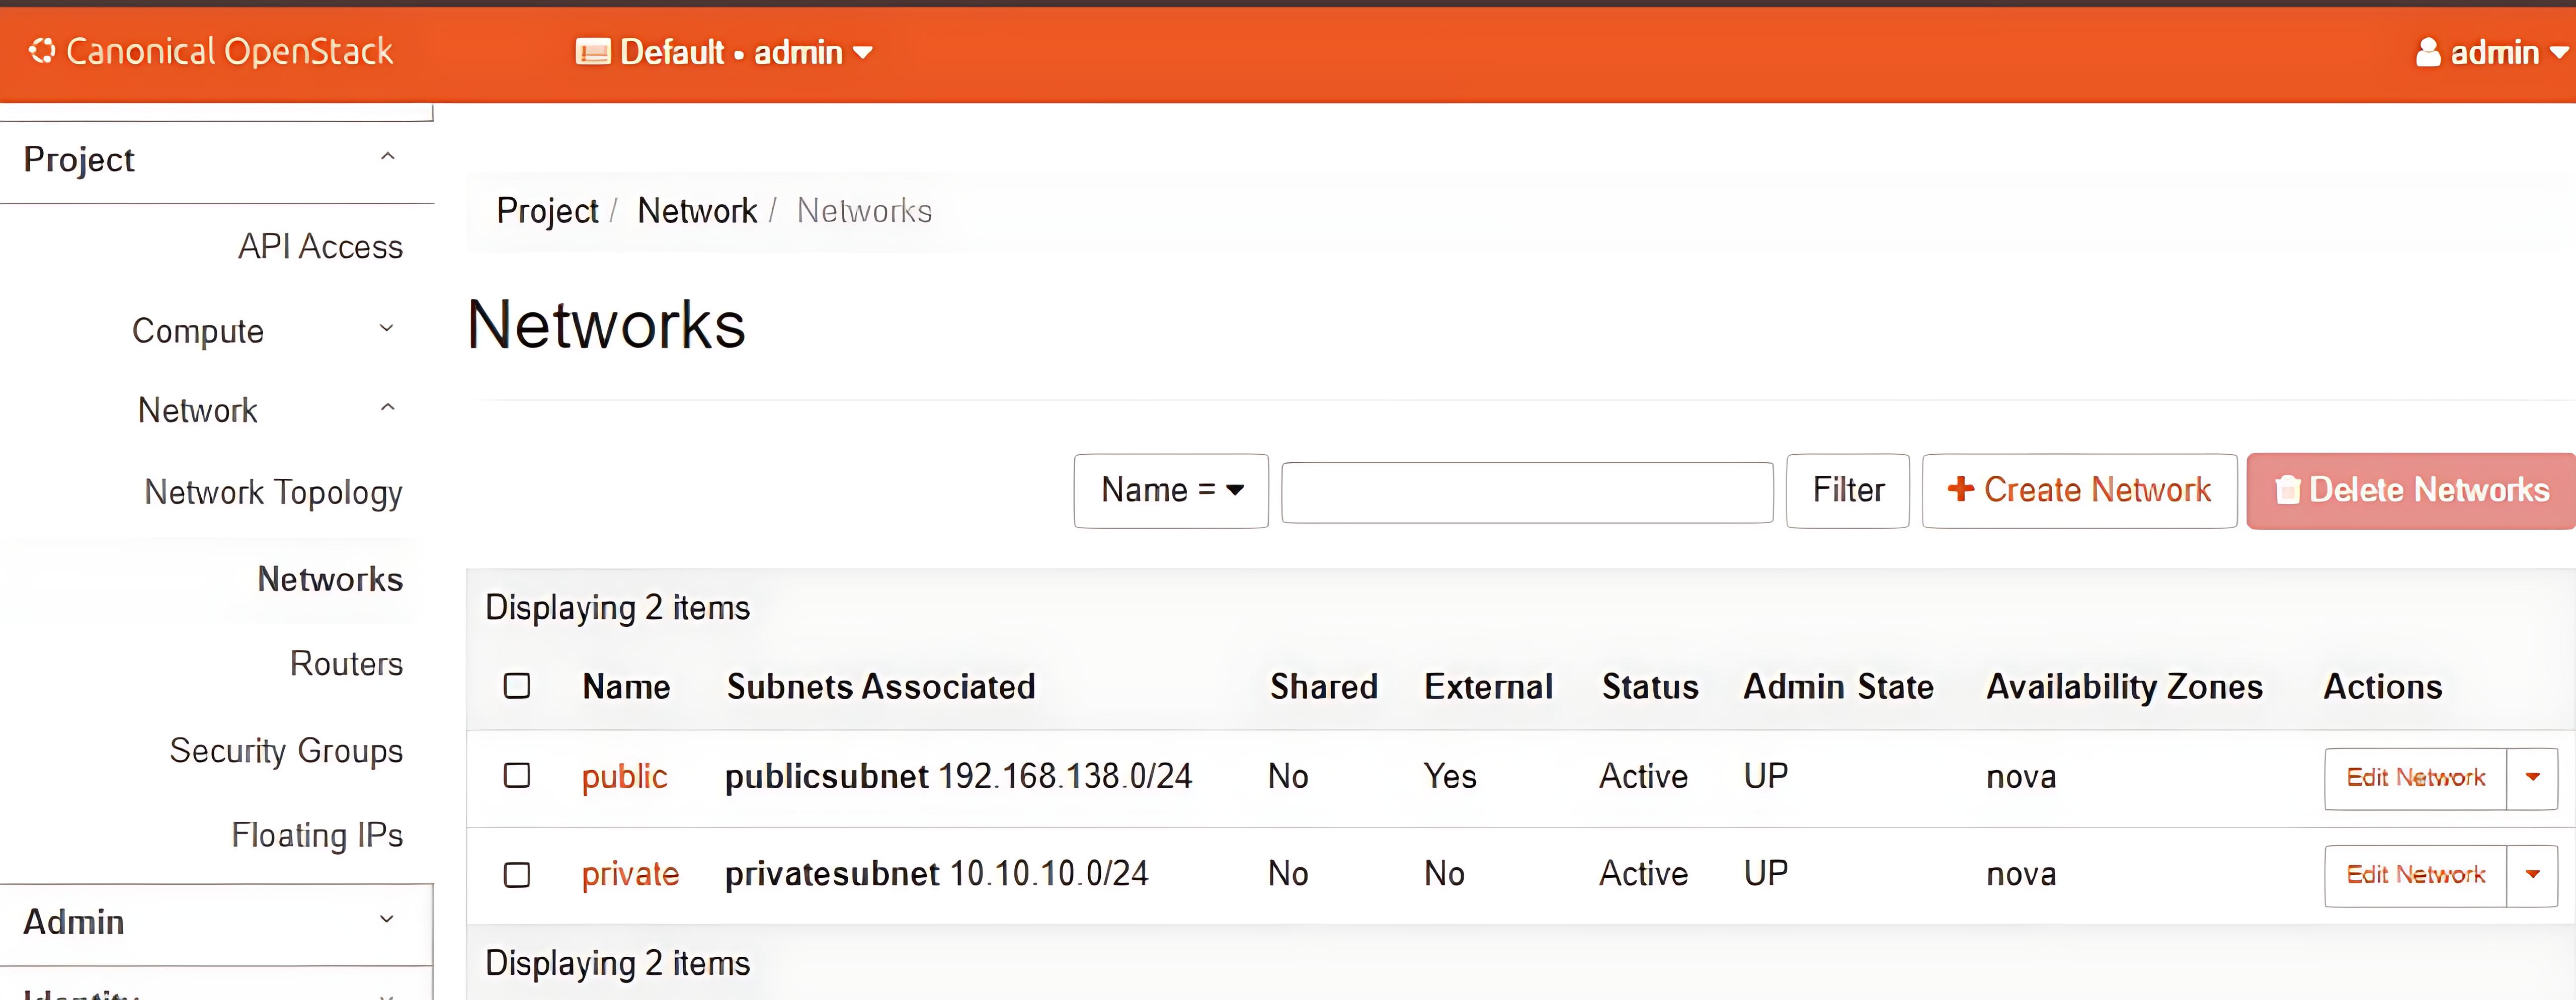Screen dimensions: 2576x1000
Task: Open Network Topology in sidebar
Action: [x=273, y=492]
